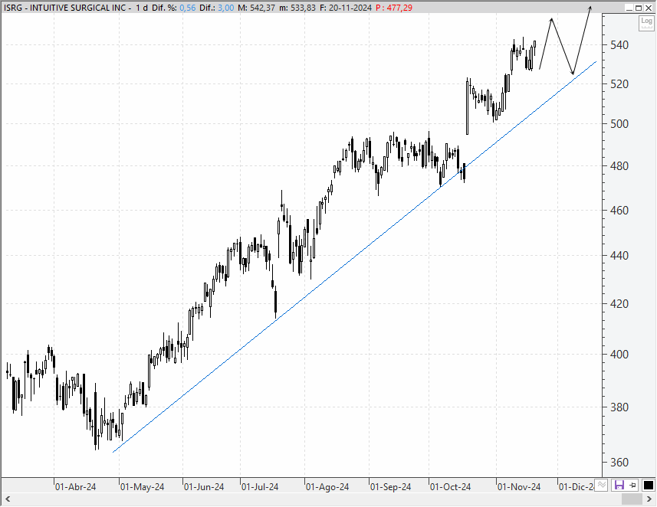Click the left scrollbar arrow
657x507 pixels.
[x=7, y=499]
